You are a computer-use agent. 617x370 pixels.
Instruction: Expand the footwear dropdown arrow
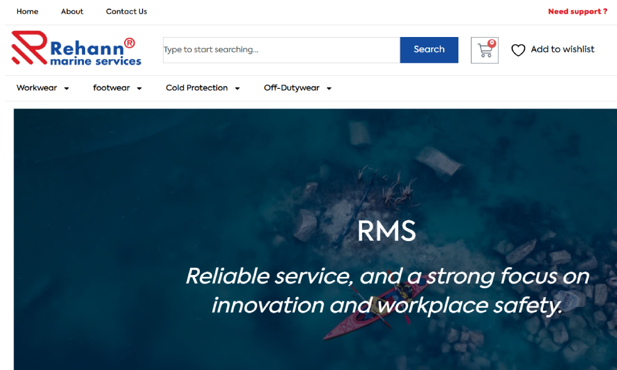(139, 88)
